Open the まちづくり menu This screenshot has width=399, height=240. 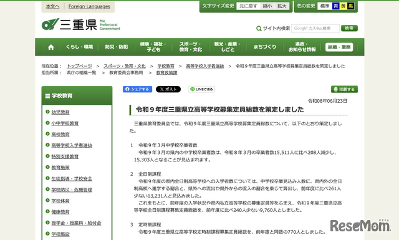point(264,47)
